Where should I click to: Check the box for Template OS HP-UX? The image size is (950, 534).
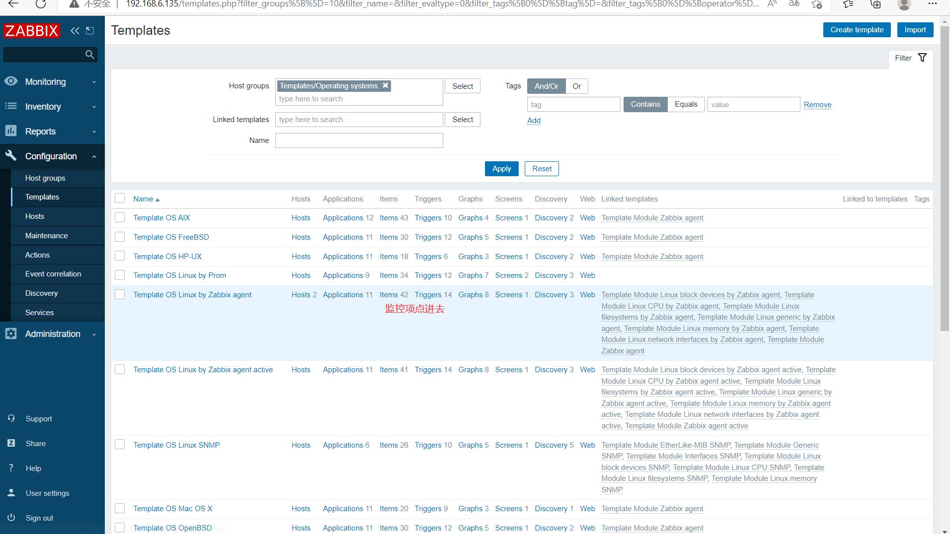(120, 256)
